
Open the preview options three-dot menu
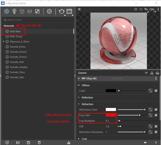(x=158, y=9)
